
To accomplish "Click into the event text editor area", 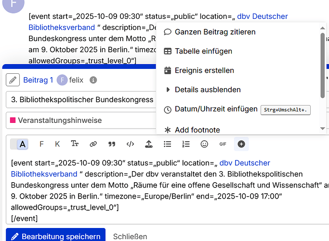I will coord(168,190).
